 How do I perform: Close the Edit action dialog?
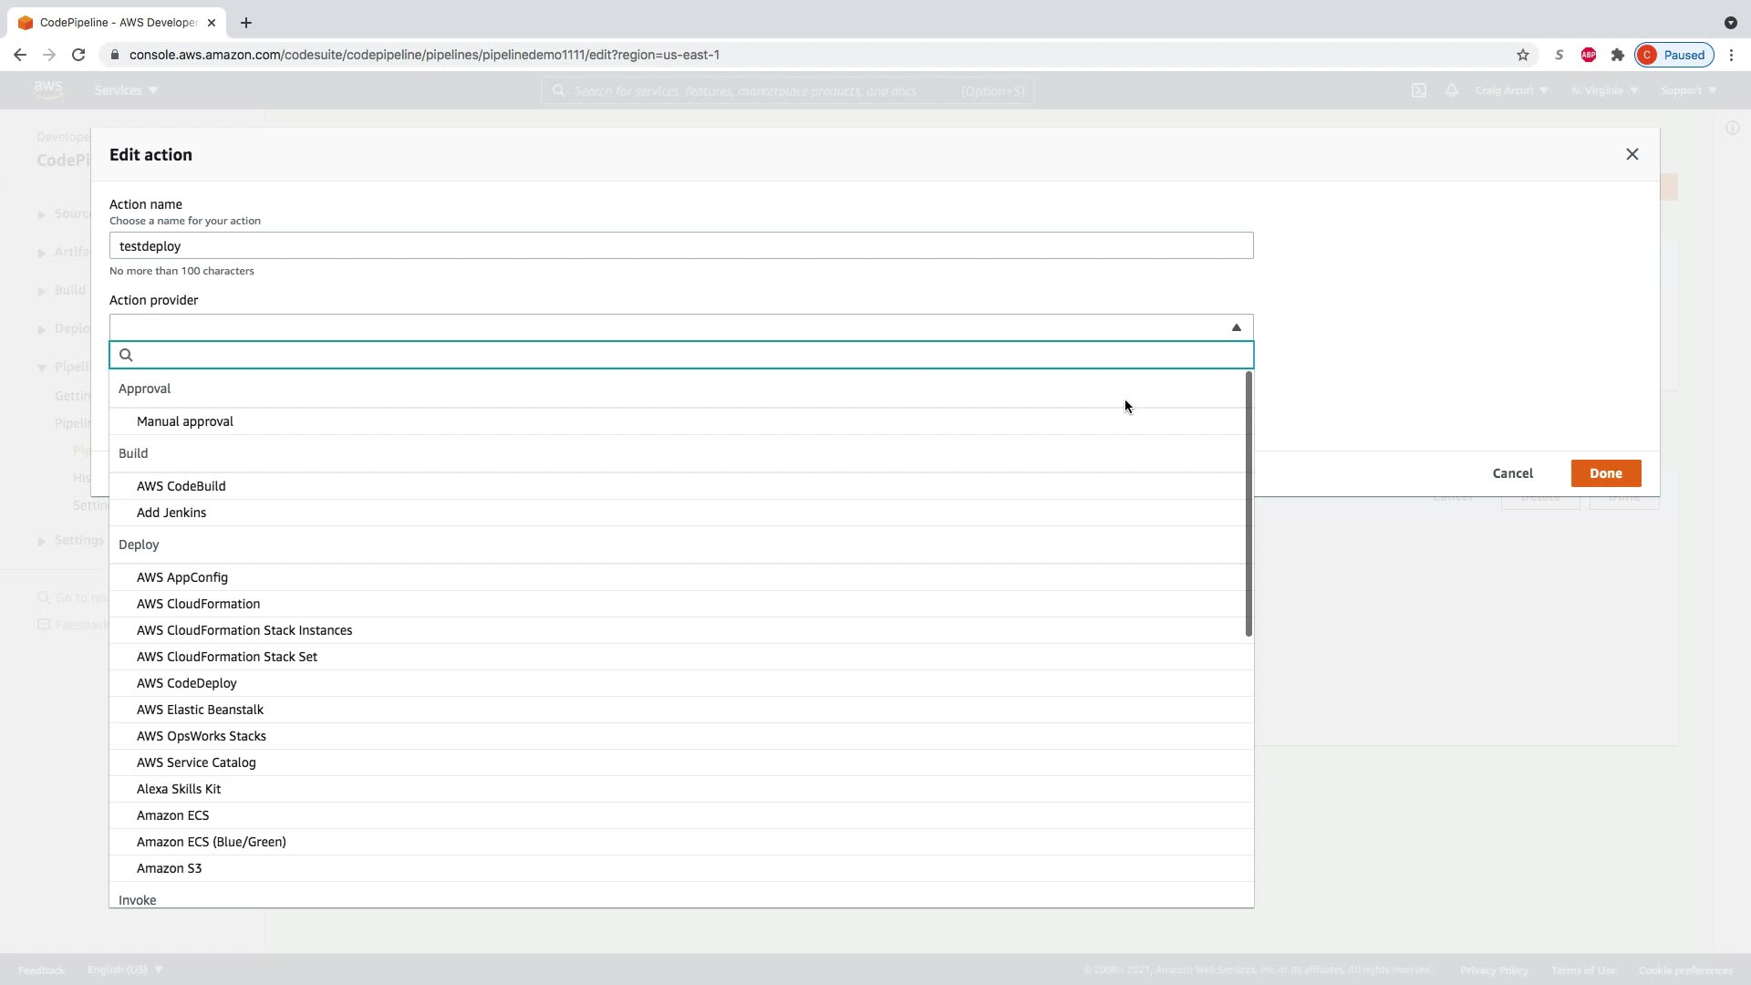[x=1632, y=154]
